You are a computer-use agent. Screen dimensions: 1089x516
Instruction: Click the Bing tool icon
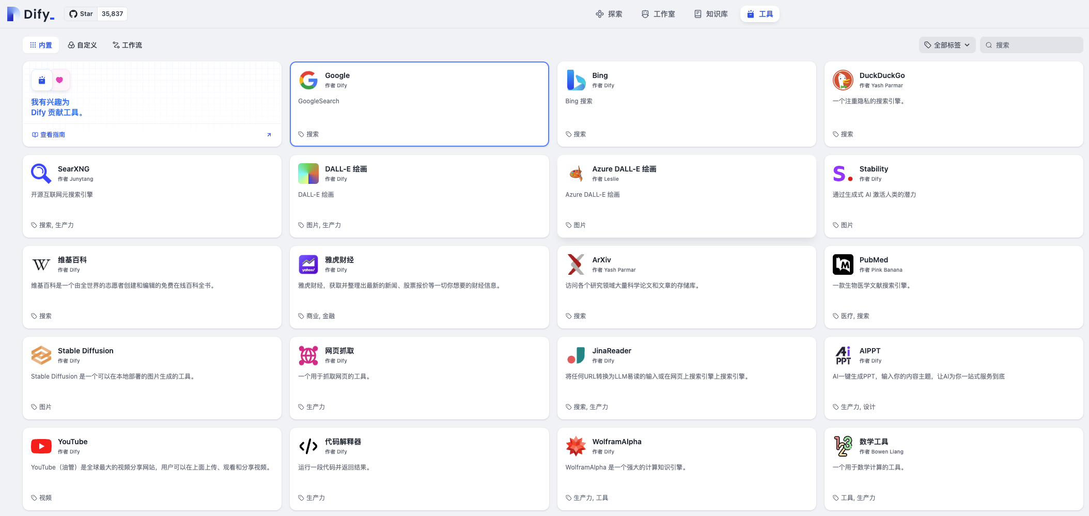tap(575, 80)
